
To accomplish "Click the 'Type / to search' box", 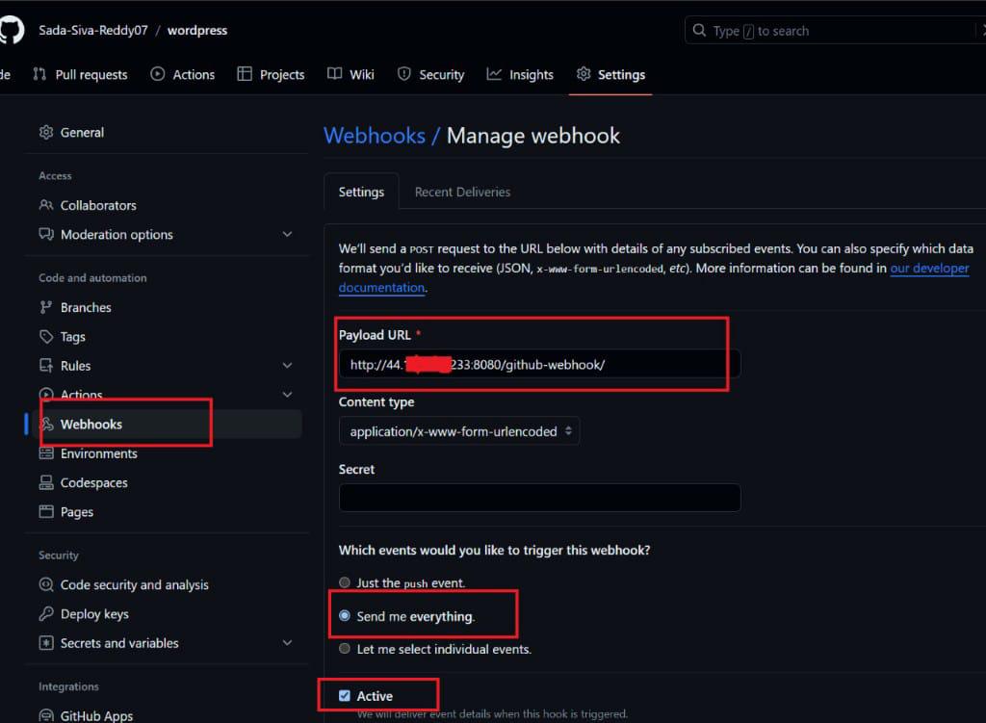I will coord(835,30).
